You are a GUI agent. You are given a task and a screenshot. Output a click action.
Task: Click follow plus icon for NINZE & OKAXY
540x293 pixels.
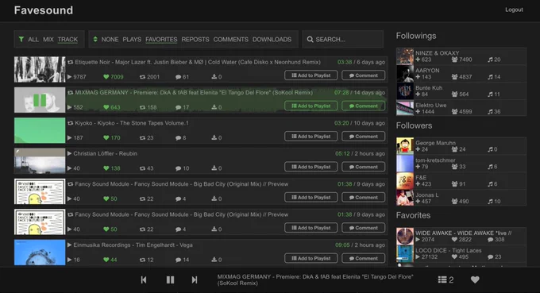point(418,60)
